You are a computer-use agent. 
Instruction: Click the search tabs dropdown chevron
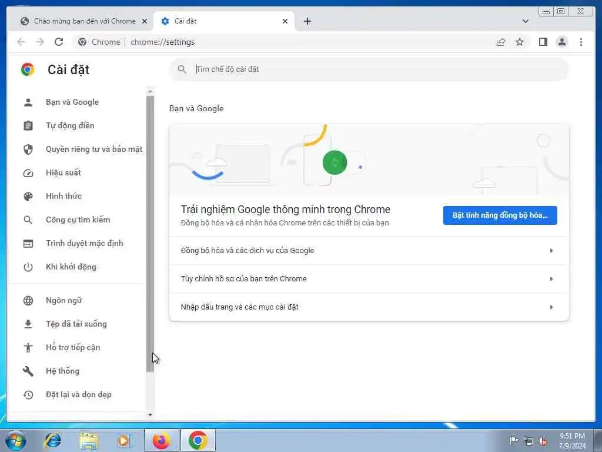click(x=525, y=21)
